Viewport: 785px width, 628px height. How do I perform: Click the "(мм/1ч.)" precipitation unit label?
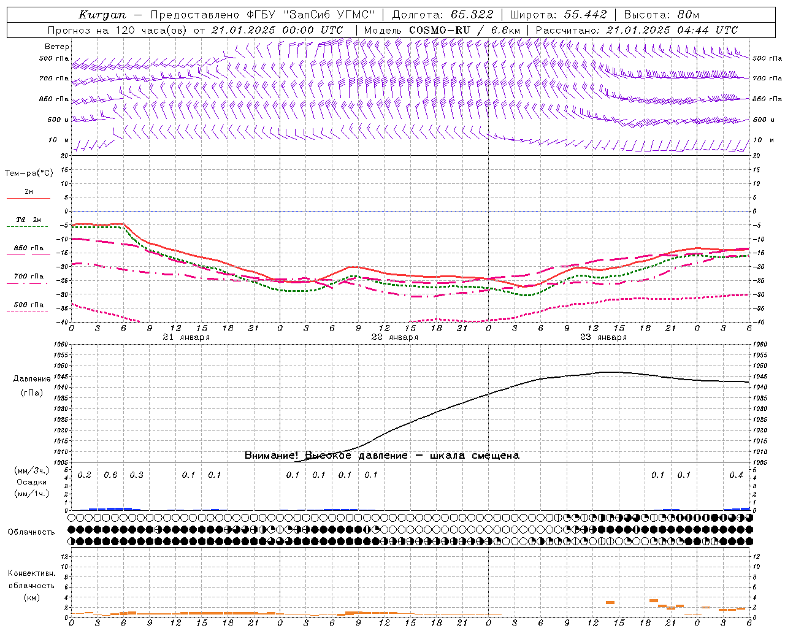coord(31,494)
